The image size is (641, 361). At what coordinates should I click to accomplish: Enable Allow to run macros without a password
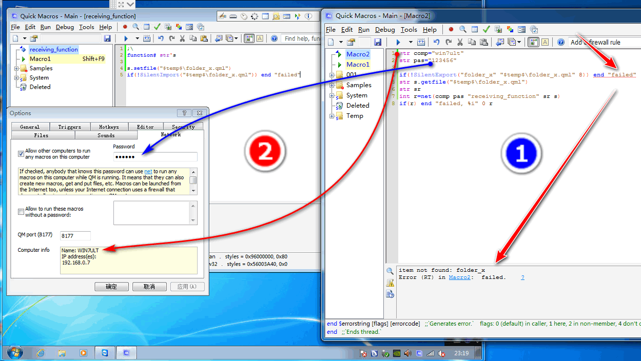point(21,212)
